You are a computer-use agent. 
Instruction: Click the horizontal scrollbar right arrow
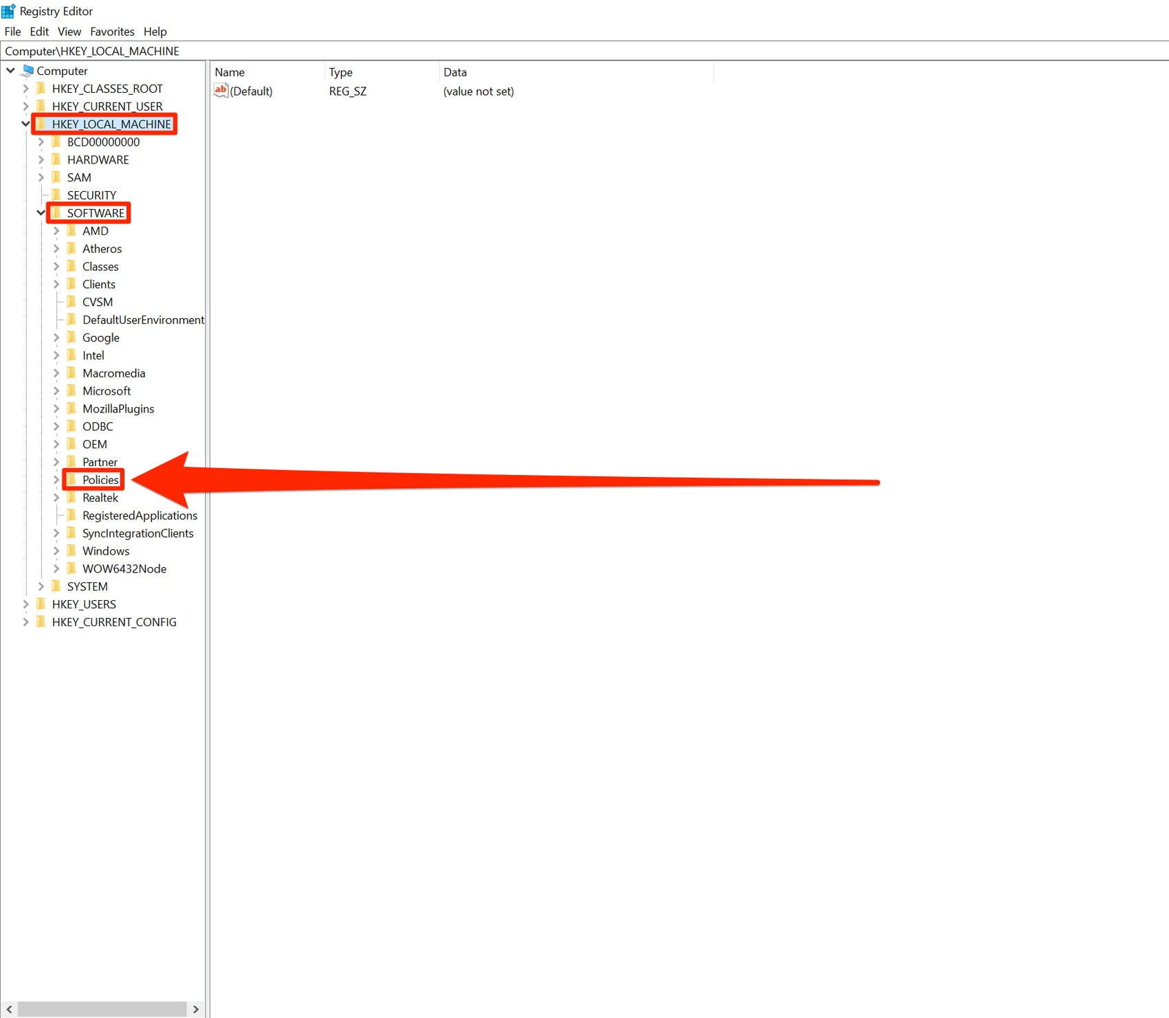[197, 1008]
